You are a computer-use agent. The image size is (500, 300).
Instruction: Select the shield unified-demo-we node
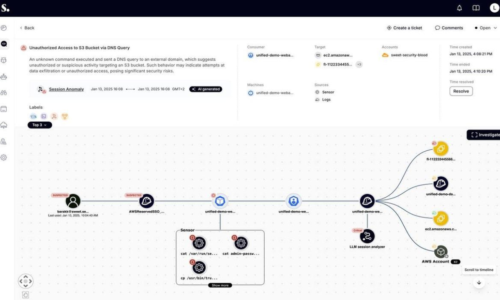[294, 201]
